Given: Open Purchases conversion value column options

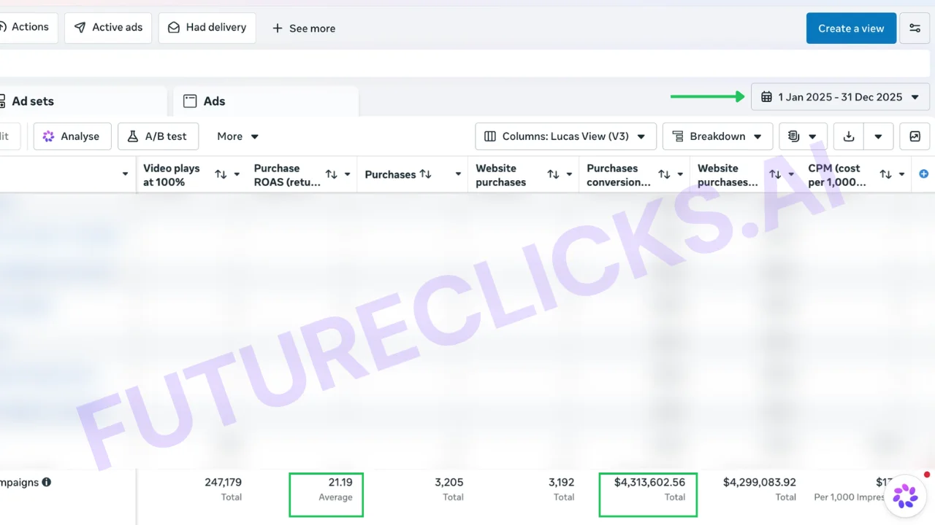Looking at the screenshot, I should coord(681,174).
